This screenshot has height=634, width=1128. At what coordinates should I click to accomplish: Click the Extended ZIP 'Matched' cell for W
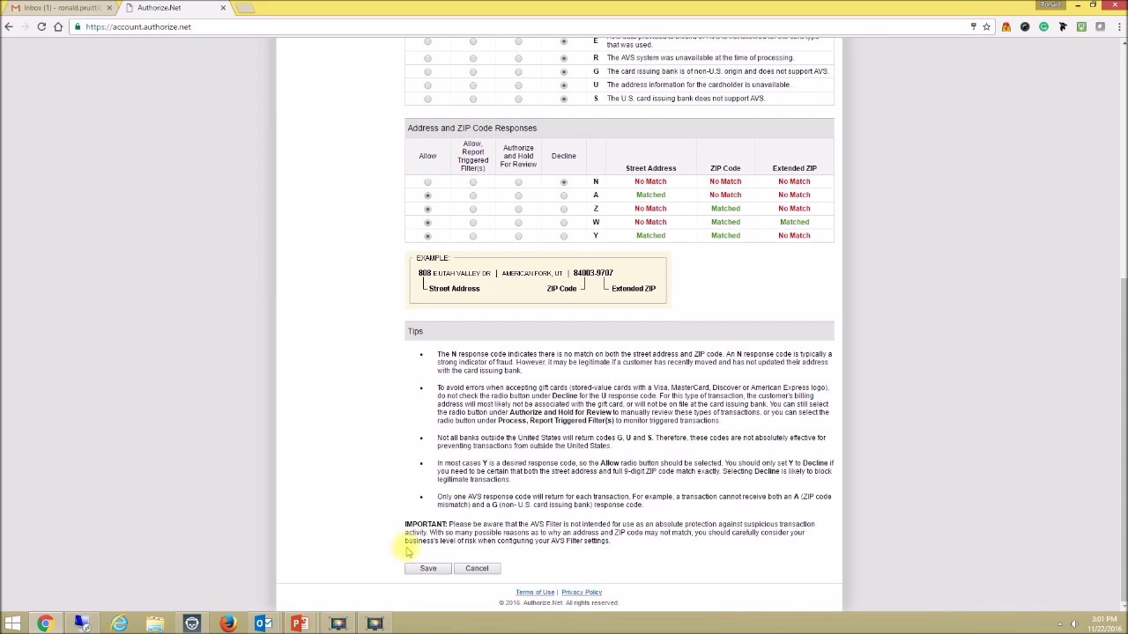pos(794,223)
